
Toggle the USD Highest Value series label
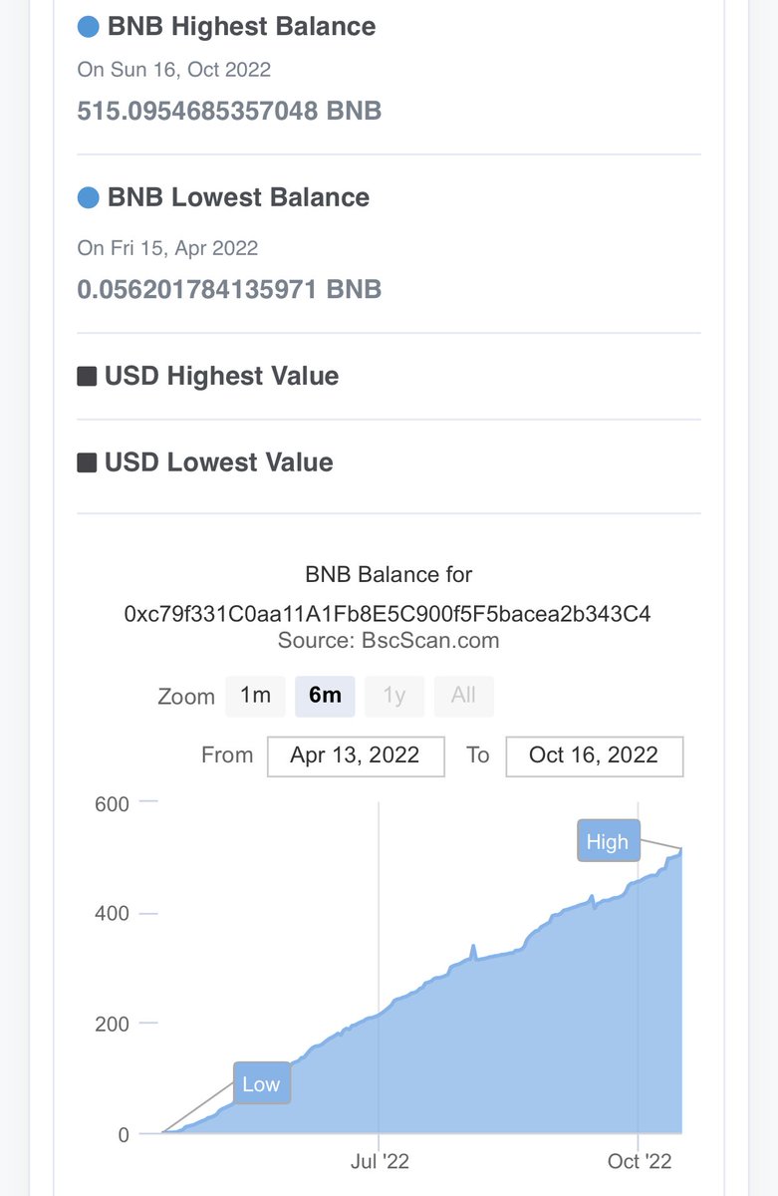[221, 377]
